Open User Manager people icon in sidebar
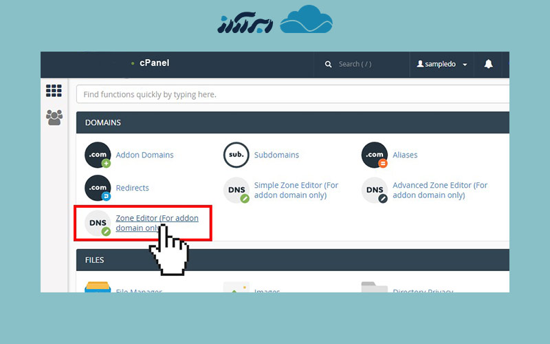Screen dimensions: 550x344 [54, 118]
